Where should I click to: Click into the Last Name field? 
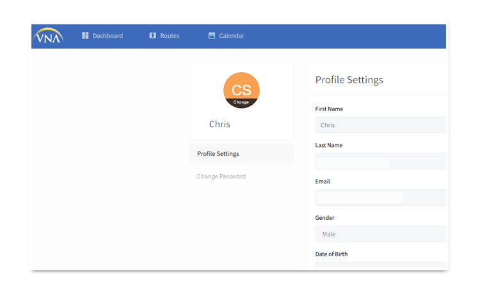(381, 161)
